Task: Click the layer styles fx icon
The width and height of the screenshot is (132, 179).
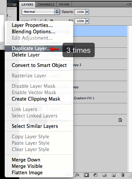Action: tap(77, 175)
